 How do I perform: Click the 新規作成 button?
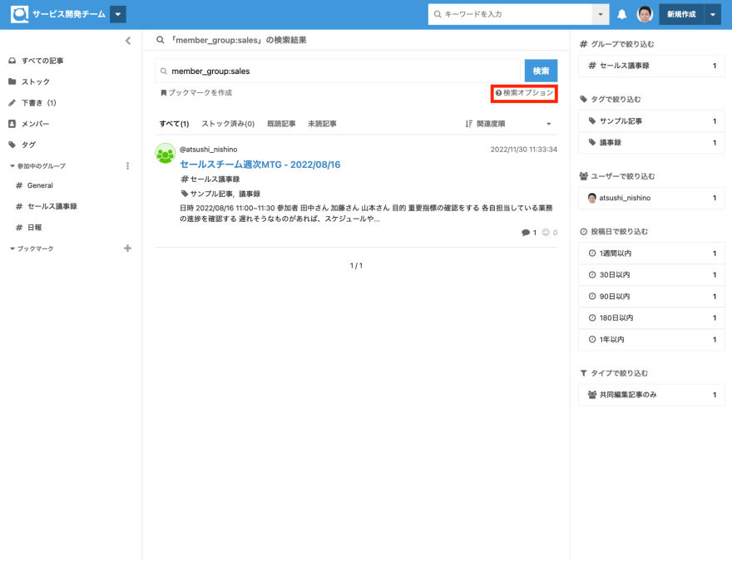(681, 14)
